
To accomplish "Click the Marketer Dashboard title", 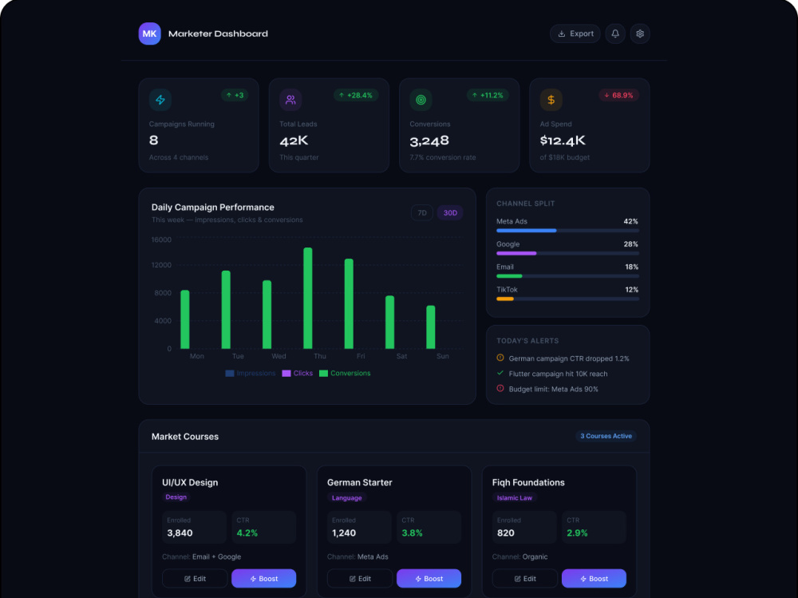I will pyautogui.click(x=218, y=34).
